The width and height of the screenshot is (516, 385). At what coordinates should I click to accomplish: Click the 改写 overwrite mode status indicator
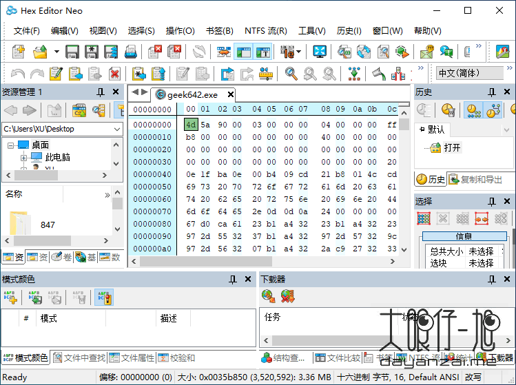473,377
